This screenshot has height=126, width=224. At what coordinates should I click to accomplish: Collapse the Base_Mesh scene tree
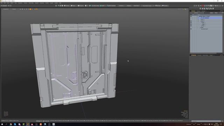197,16
